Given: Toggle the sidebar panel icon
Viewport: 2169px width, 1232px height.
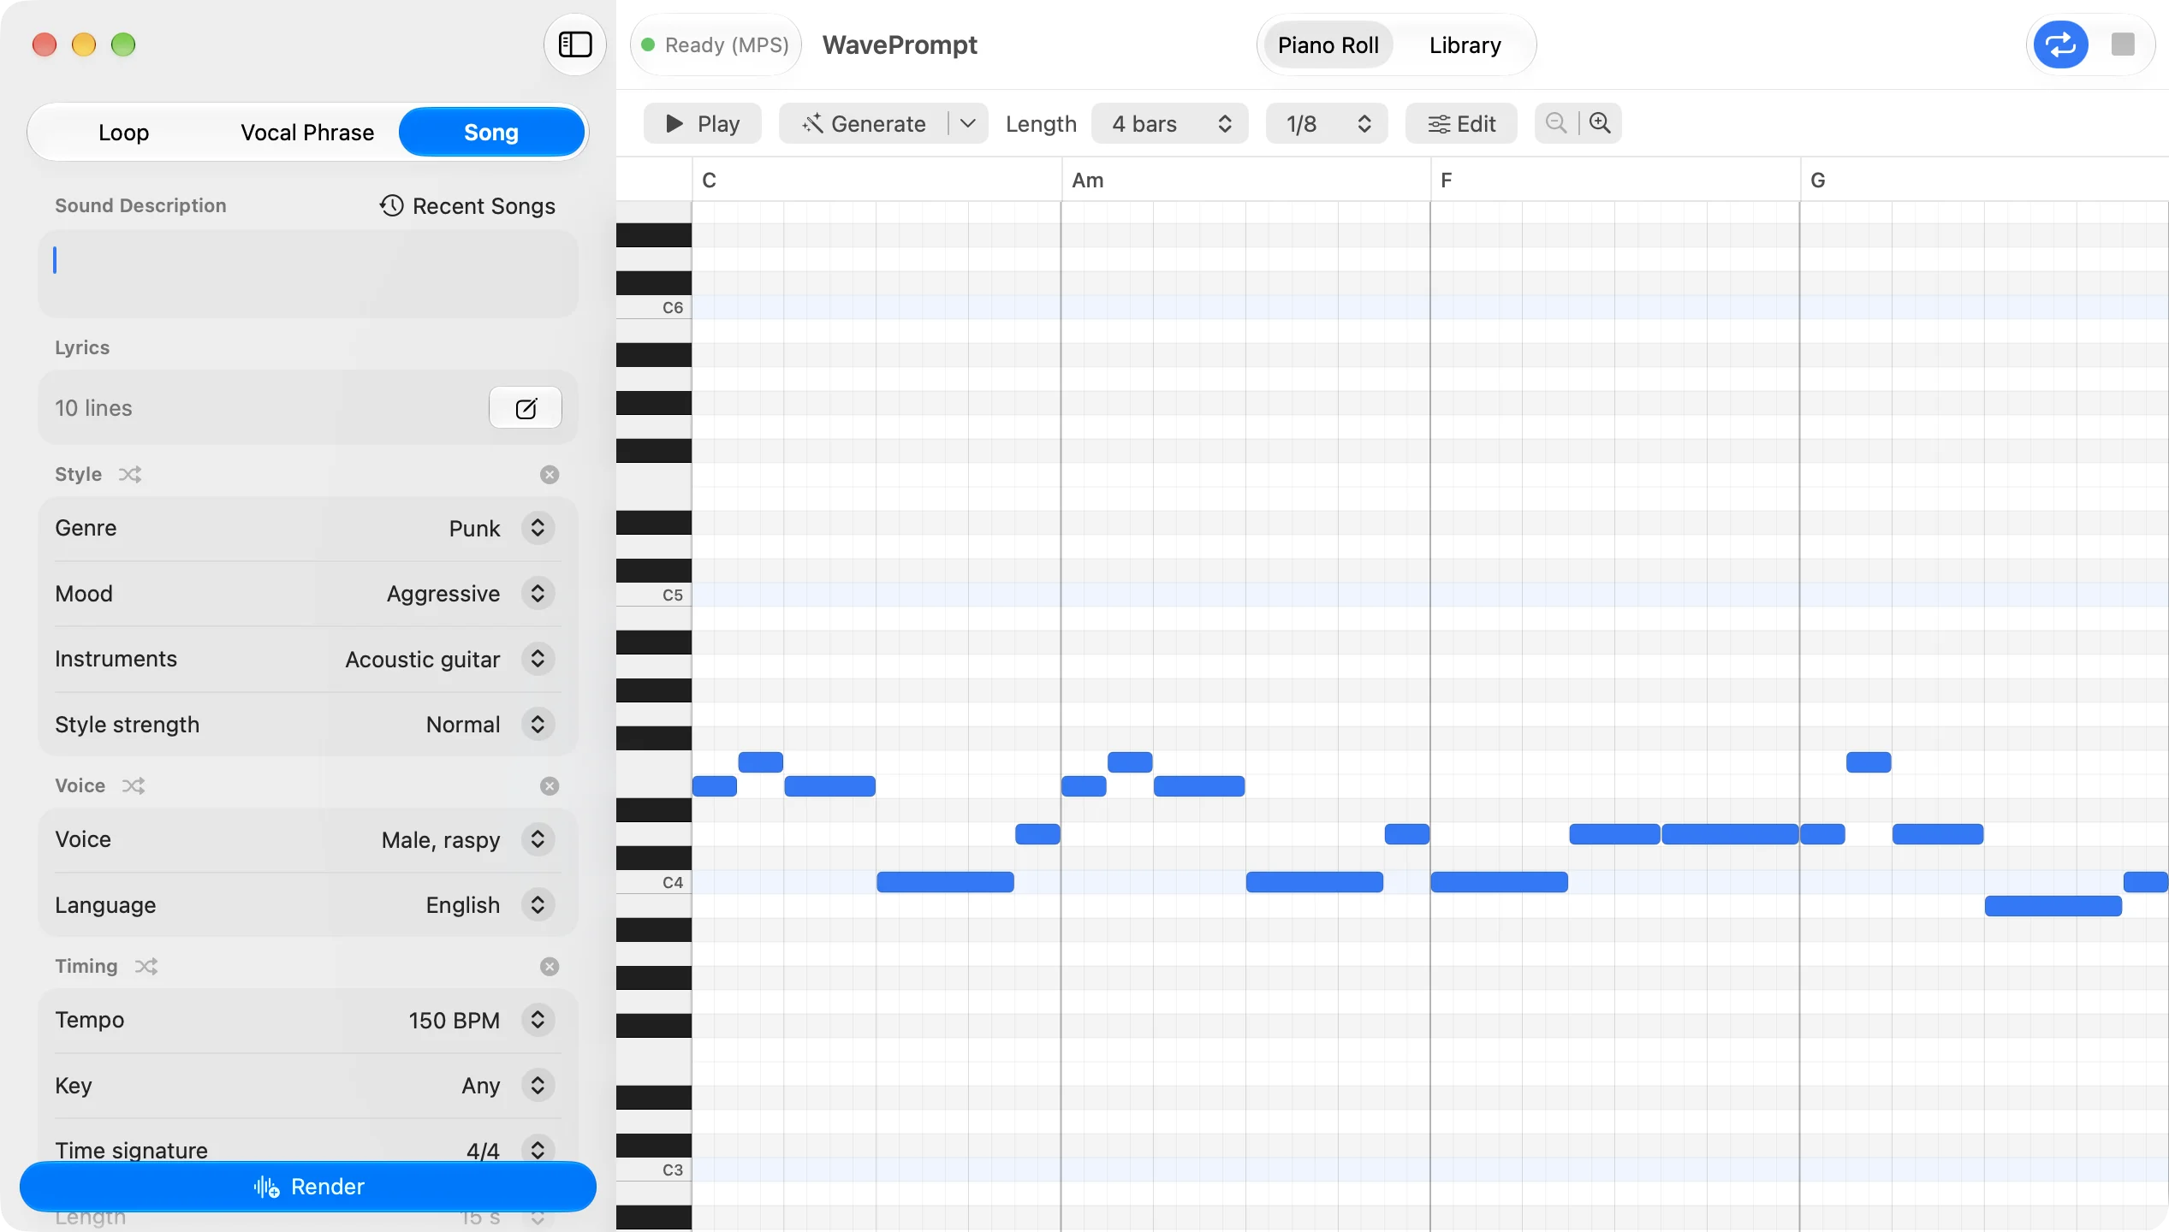Looking at the screenshot, I should [x=575, y=44].
